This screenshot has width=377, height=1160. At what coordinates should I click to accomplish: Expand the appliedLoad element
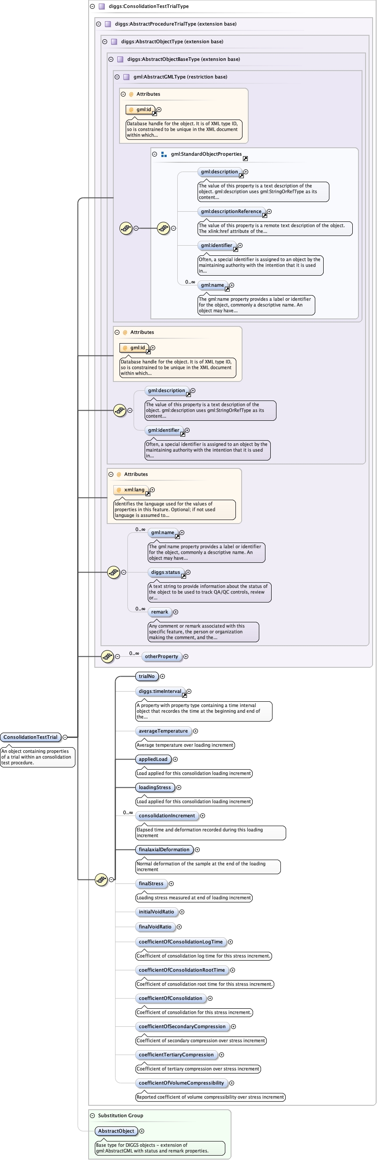(175, 759)
